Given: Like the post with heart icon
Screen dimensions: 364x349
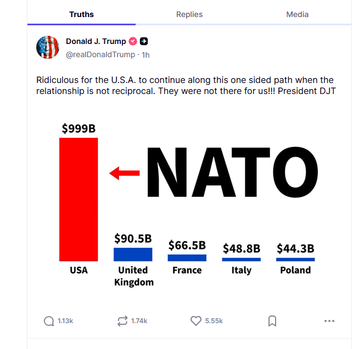Looking at the screenshot, I should tap(196, 321).
